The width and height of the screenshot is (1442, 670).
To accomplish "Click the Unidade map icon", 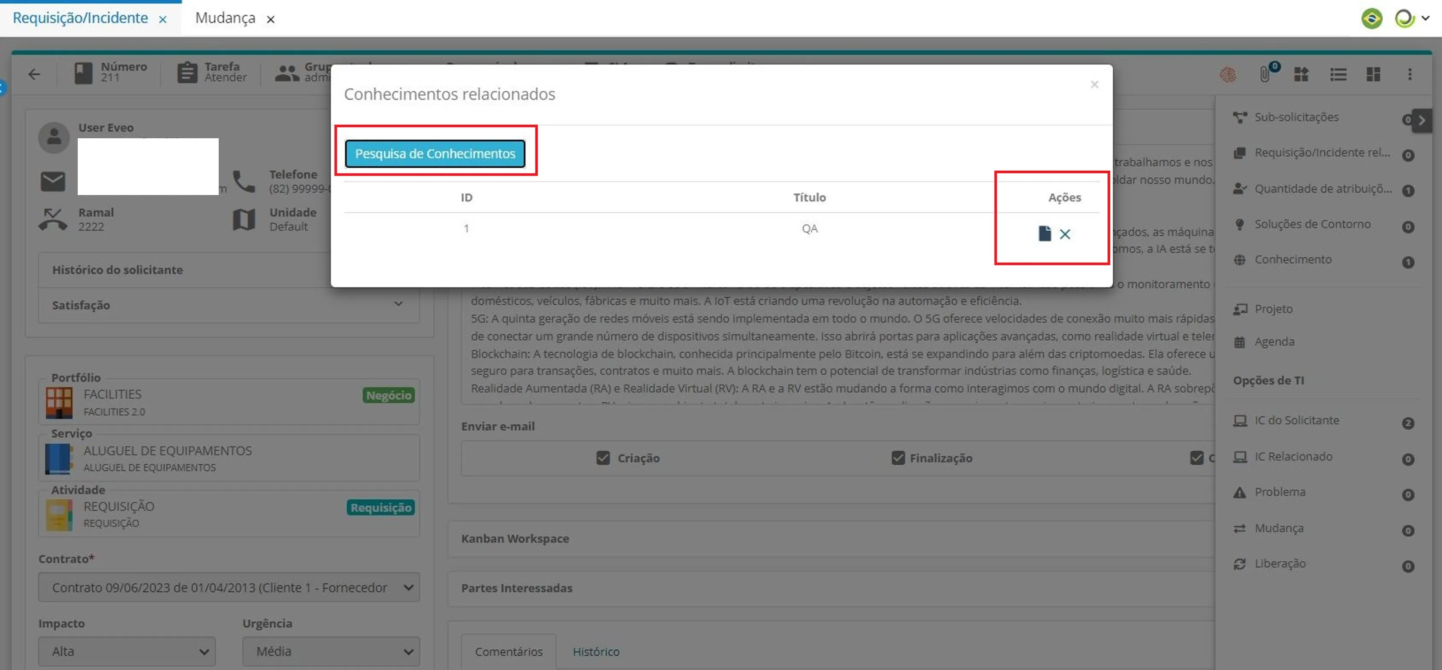I will coord(244,219).
